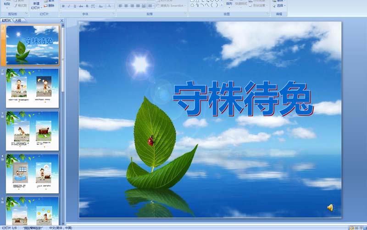Click the ladybug leaf boat image
The width and height of the screenshot is (367, 230).
(x=156, y=147)
